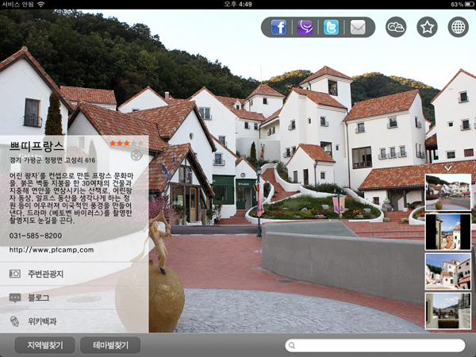The width and height of the screenshot is (476, 357).
Task: Tap the compass location icon under rating
Action: [x=136, y=155]
